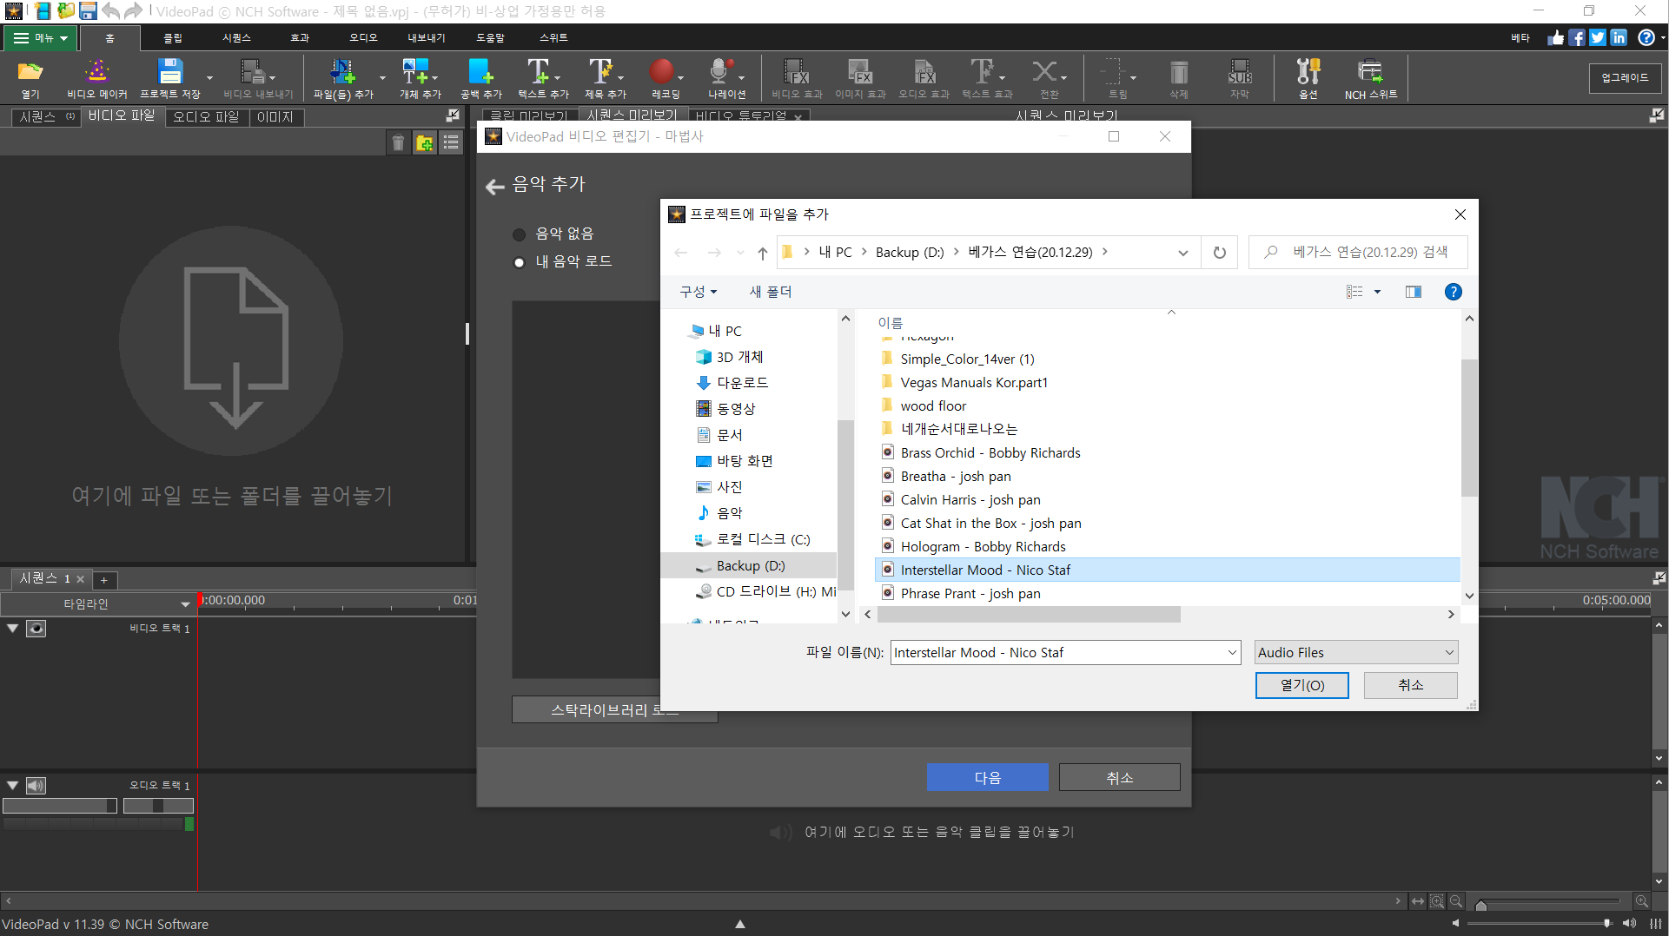Screen dimensions: 1669x936
Task: Launch the 비디오 메이커 wizard icon
Action: click(x=96, y=72)
